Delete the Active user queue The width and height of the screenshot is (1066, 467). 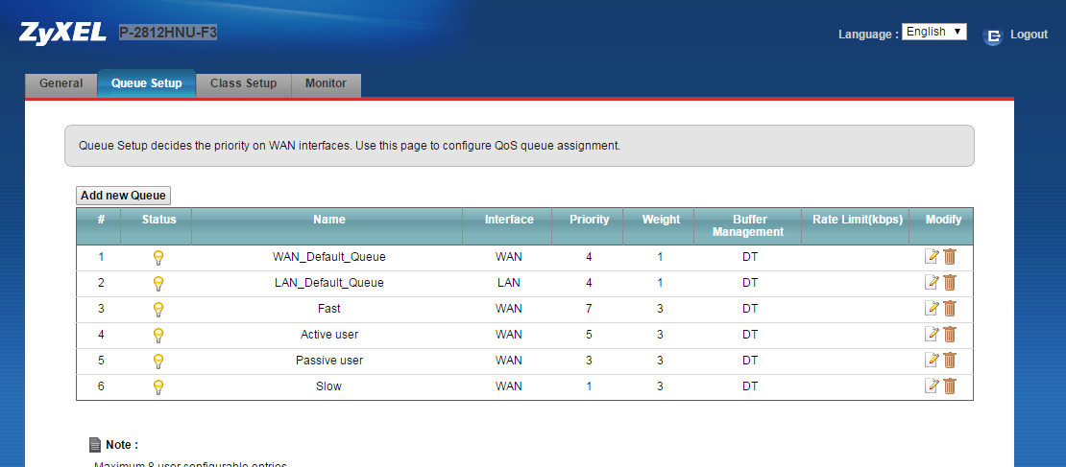[950, 334]
